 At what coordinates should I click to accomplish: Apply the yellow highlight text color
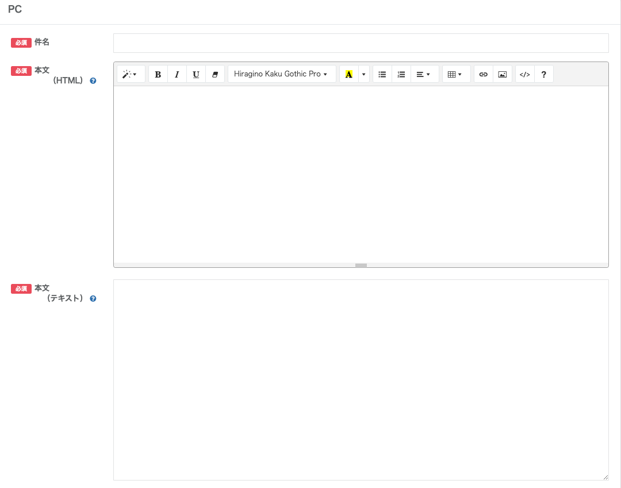click(x=348, y=74)
